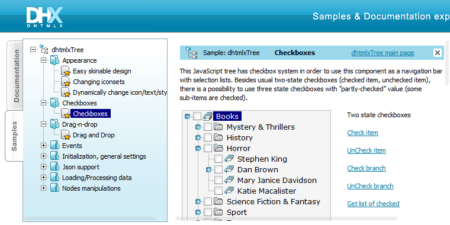The height and width of the screenshot is (225, 450).
Task: Click the Check item link
Action: [362, 133]
